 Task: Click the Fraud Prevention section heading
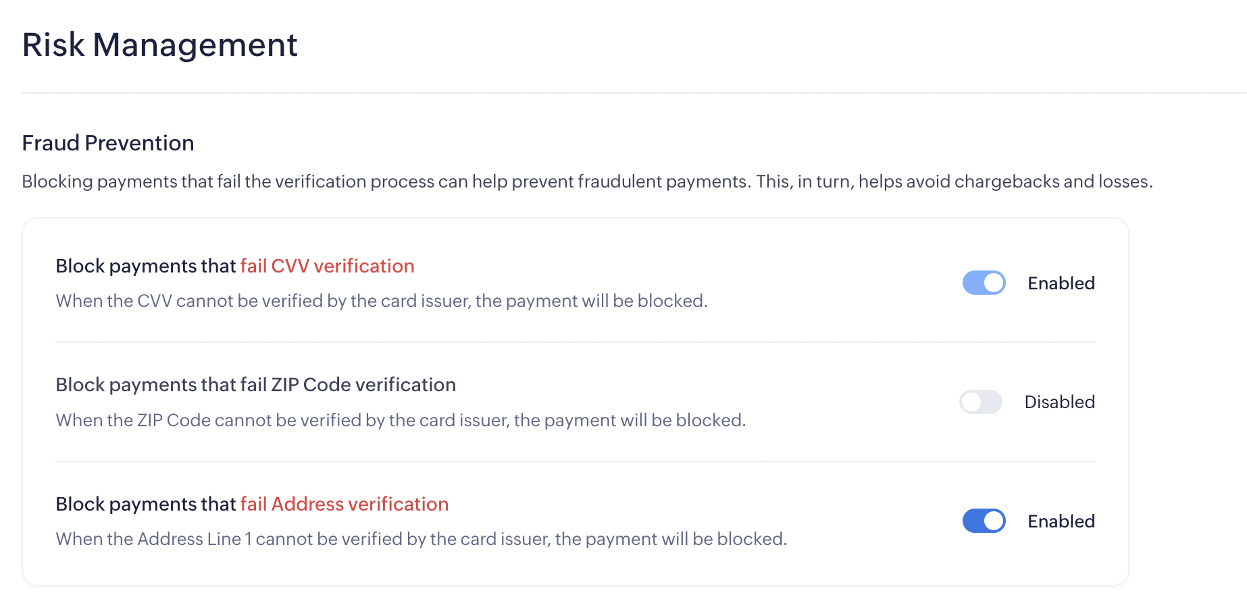point(108,143)
